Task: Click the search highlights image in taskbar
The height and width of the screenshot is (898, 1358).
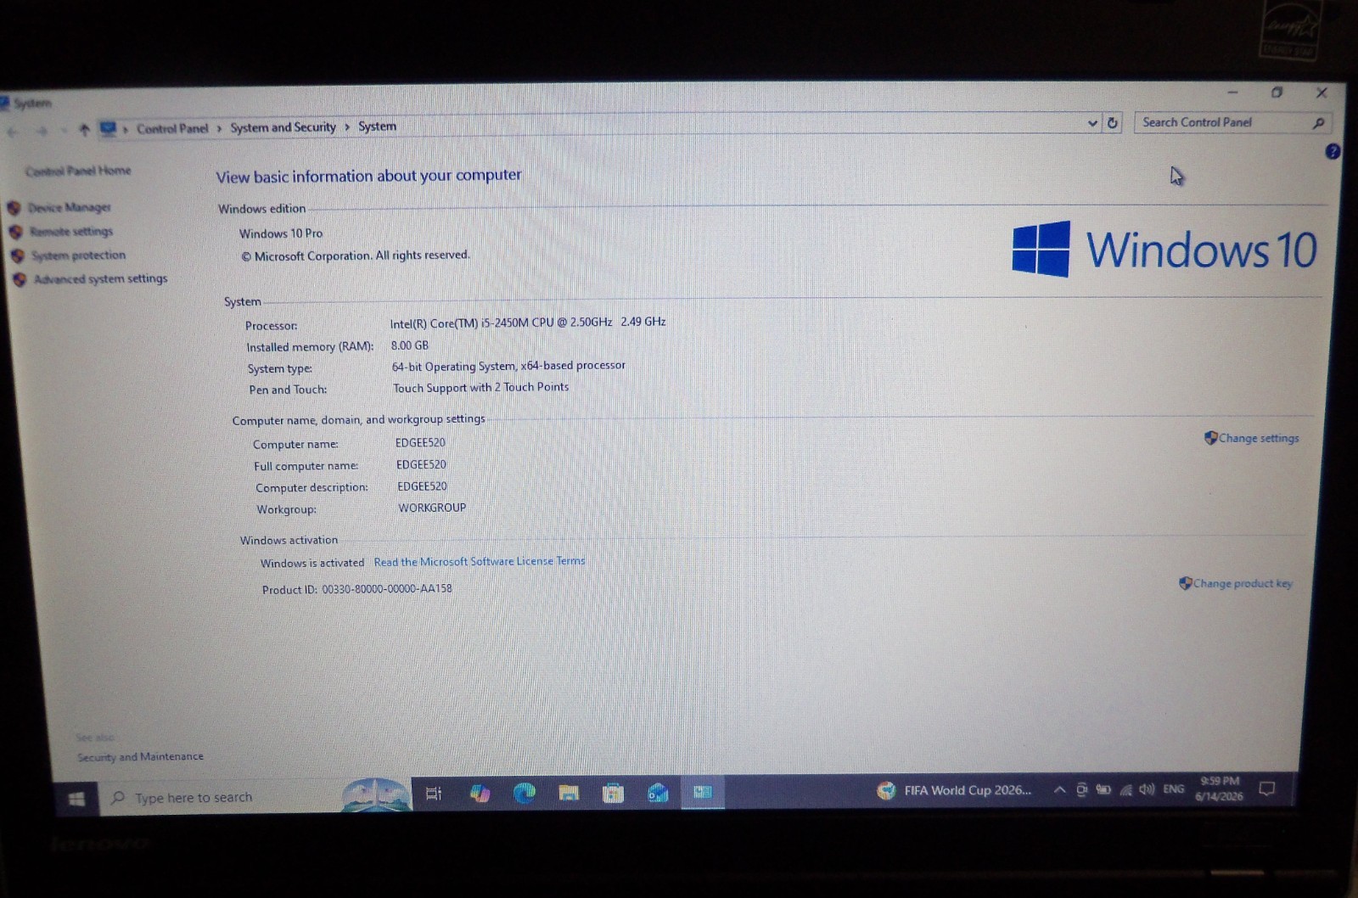Action: click(376, 794)
